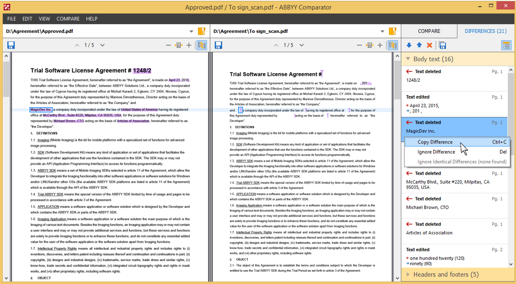Toggle the differences list view mode
516x284 pixels.
pyautogui.click(x=506, y=45)
